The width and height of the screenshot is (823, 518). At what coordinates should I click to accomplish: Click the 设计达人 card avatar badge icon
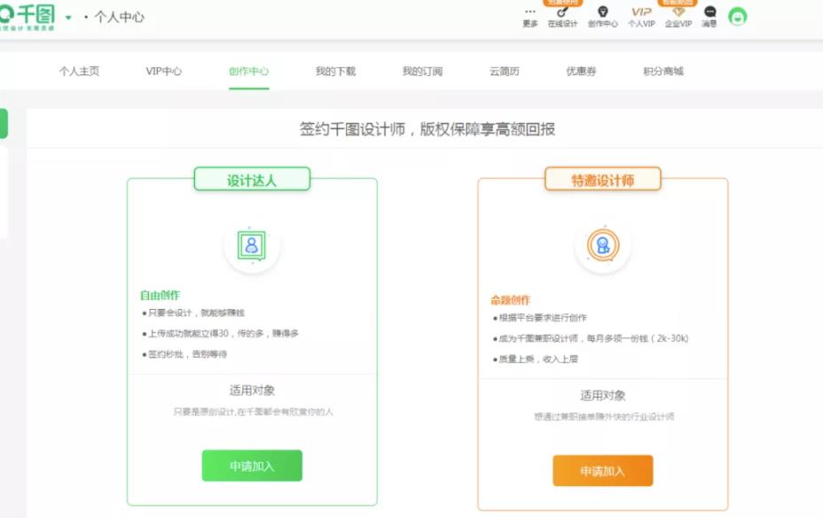tap(252, 246)
